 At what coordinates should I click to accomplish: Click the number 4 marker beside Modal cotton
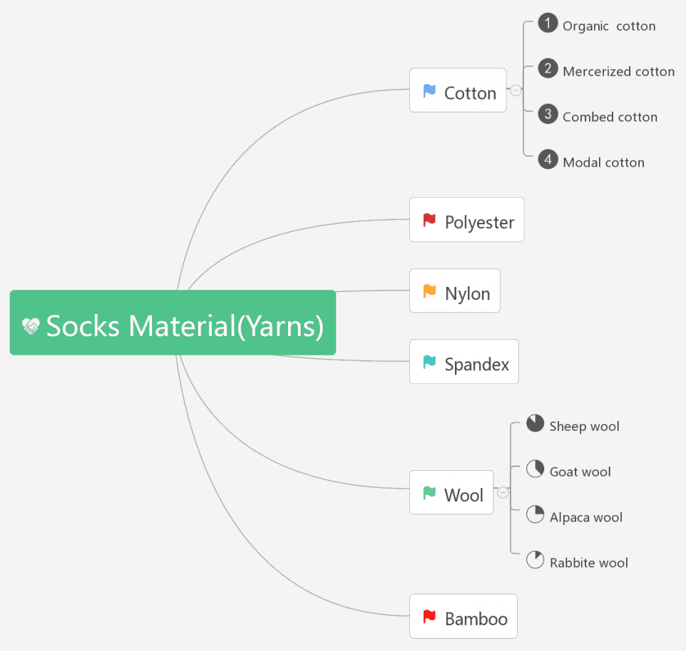click(x=548, y=160)
